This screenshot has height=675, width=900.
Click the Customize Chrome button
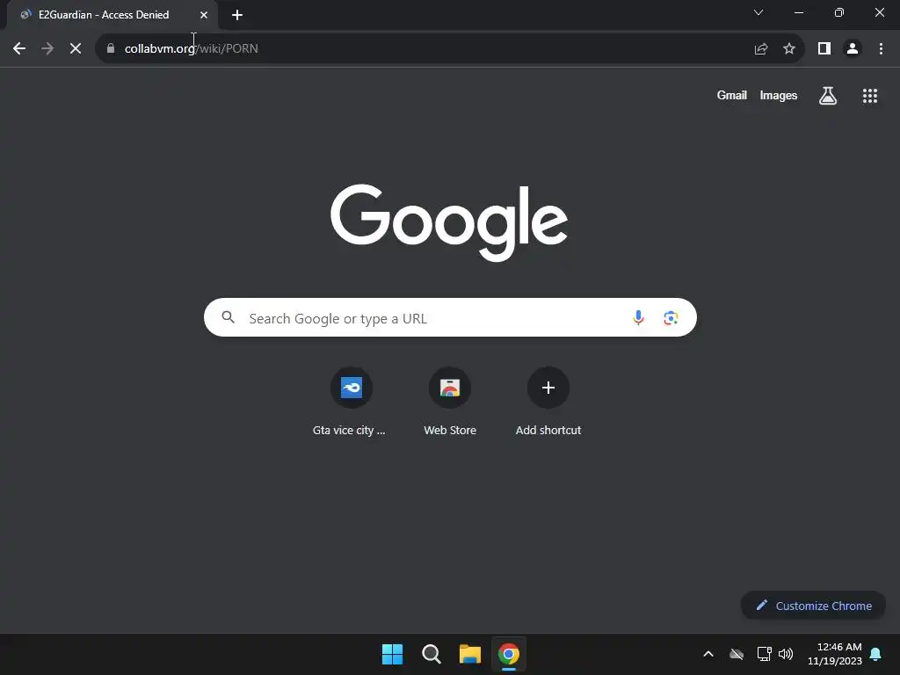pos(813,606)
